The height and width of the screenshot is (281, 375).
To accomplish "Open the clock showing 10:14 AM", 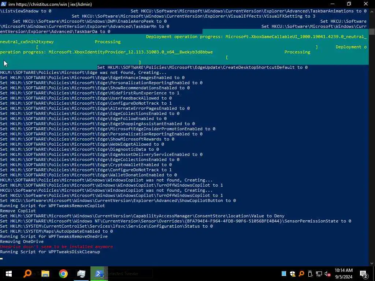I will 344,270.
